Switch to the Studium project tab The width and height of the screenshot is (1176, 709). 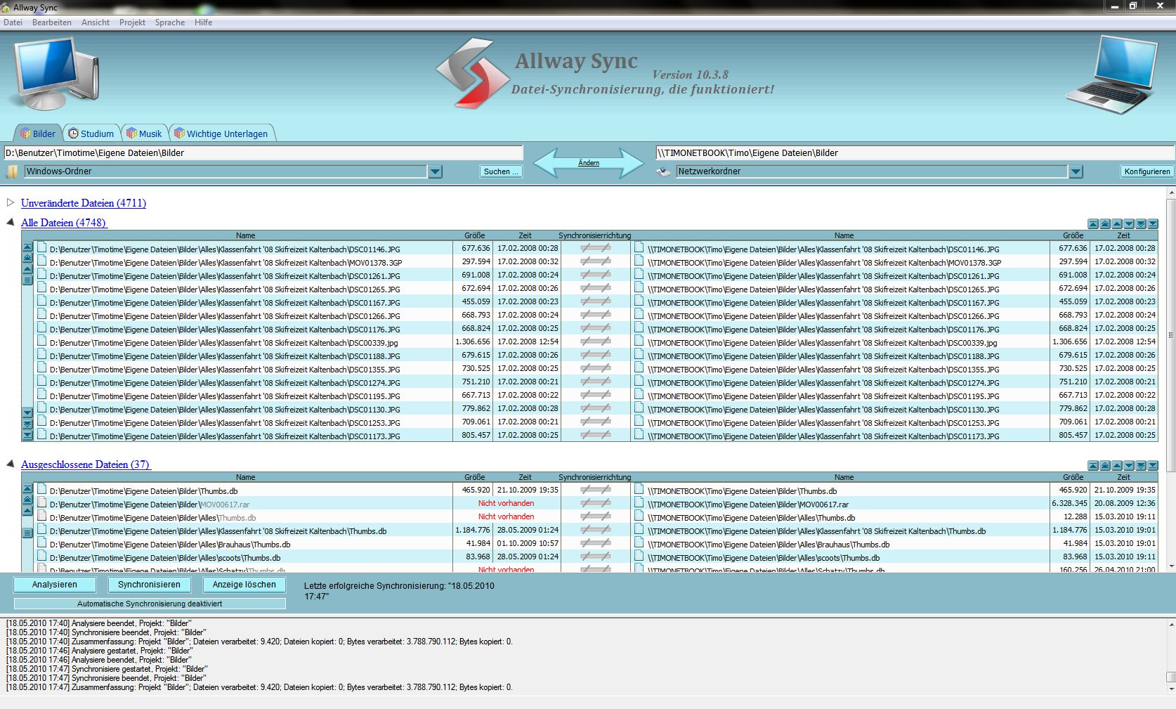pos(91,134)
